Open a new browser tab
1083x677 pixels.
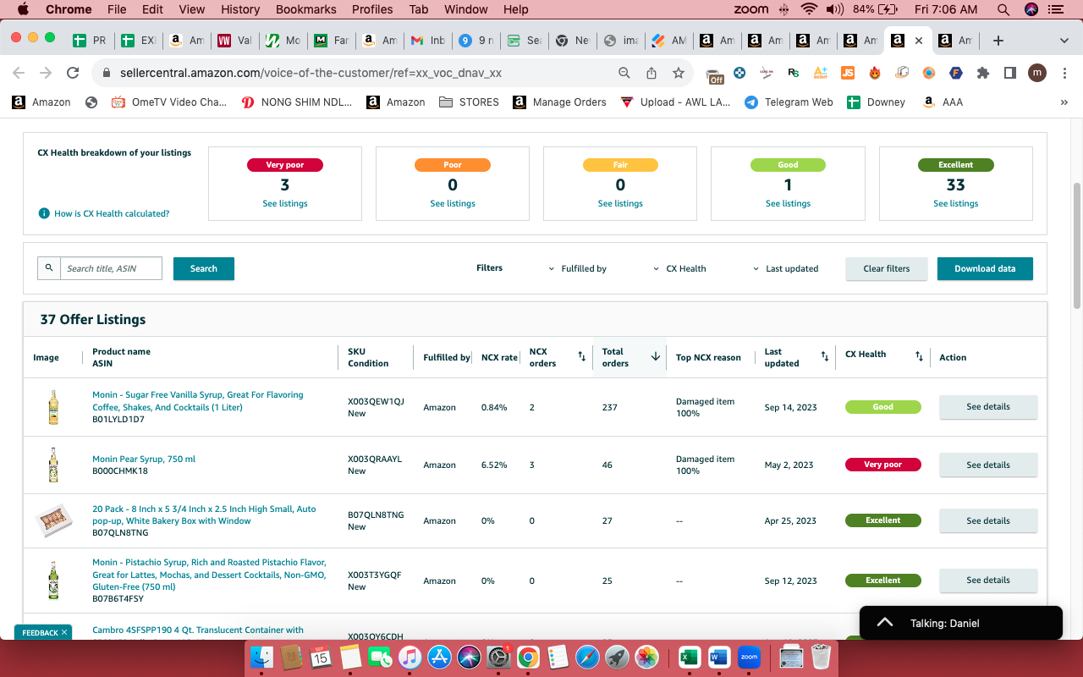998,41
